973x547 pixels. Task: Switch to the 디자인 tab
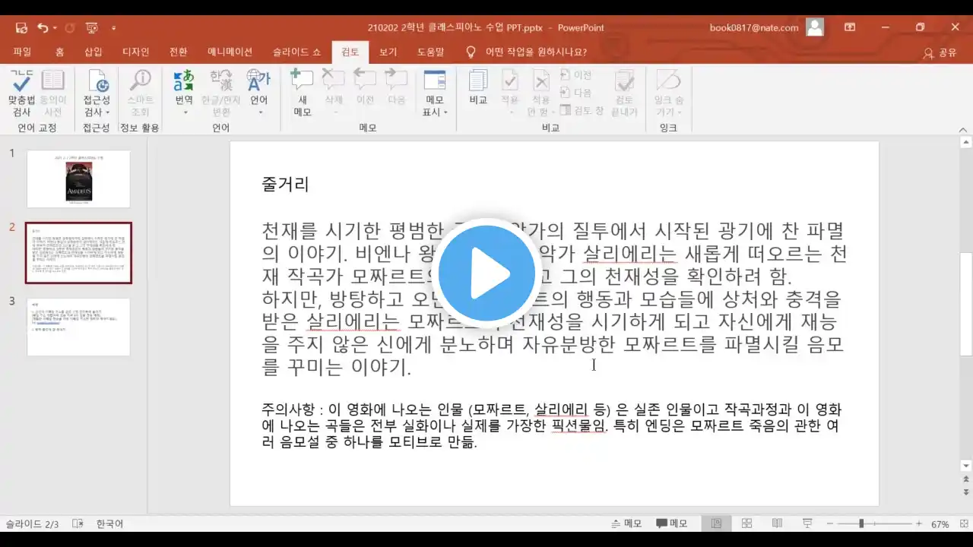click(135, 52)
